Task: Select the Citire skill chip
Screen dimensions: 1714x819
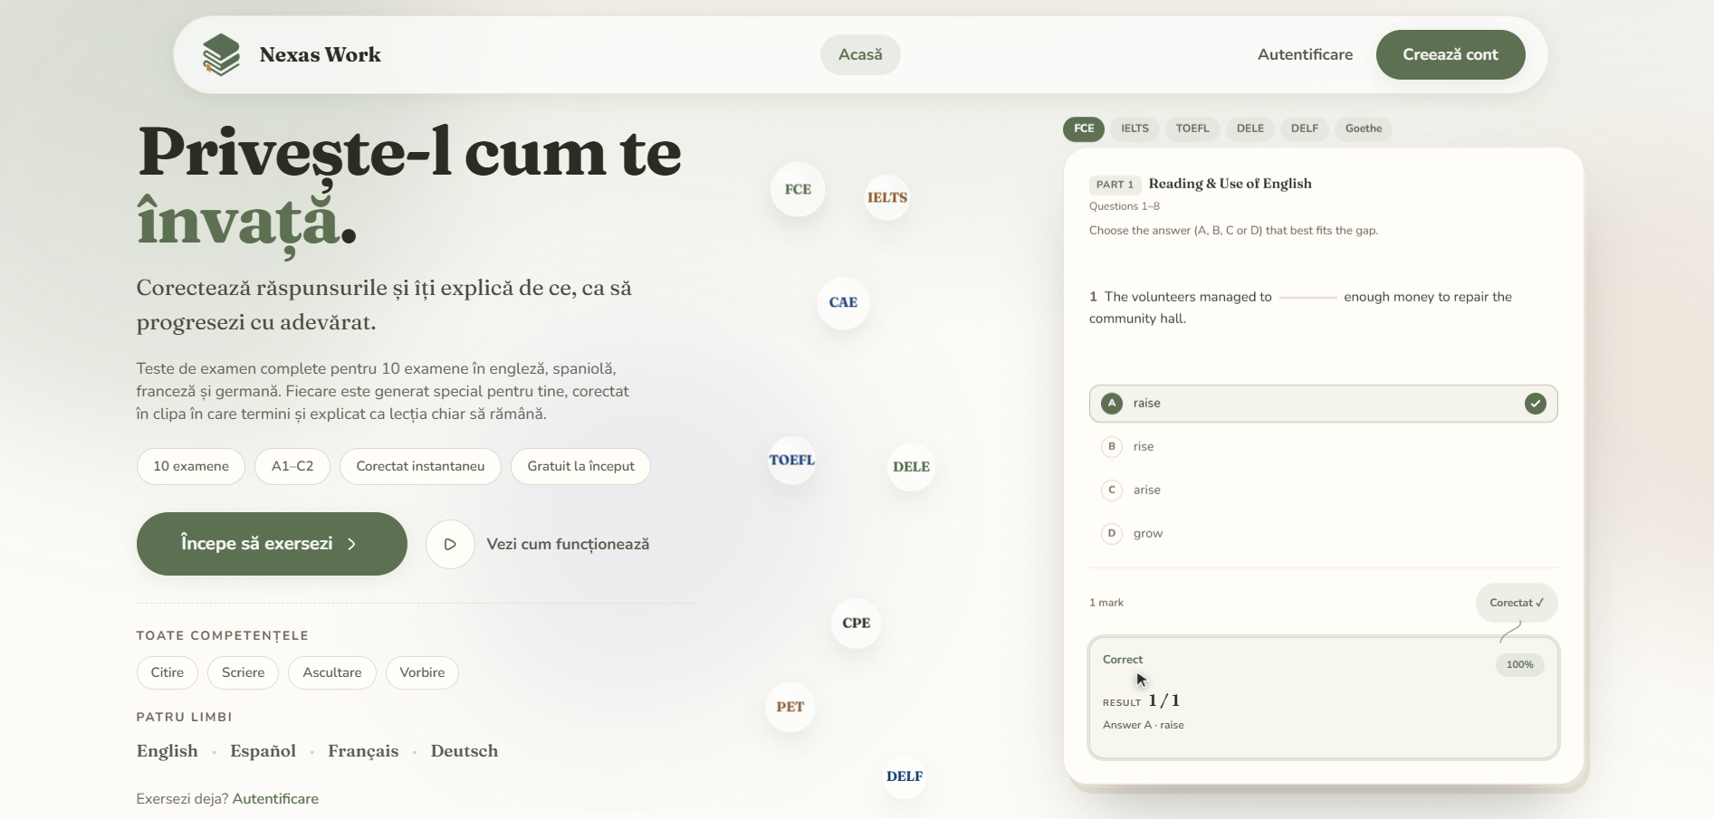Action: tap(168, 672)
